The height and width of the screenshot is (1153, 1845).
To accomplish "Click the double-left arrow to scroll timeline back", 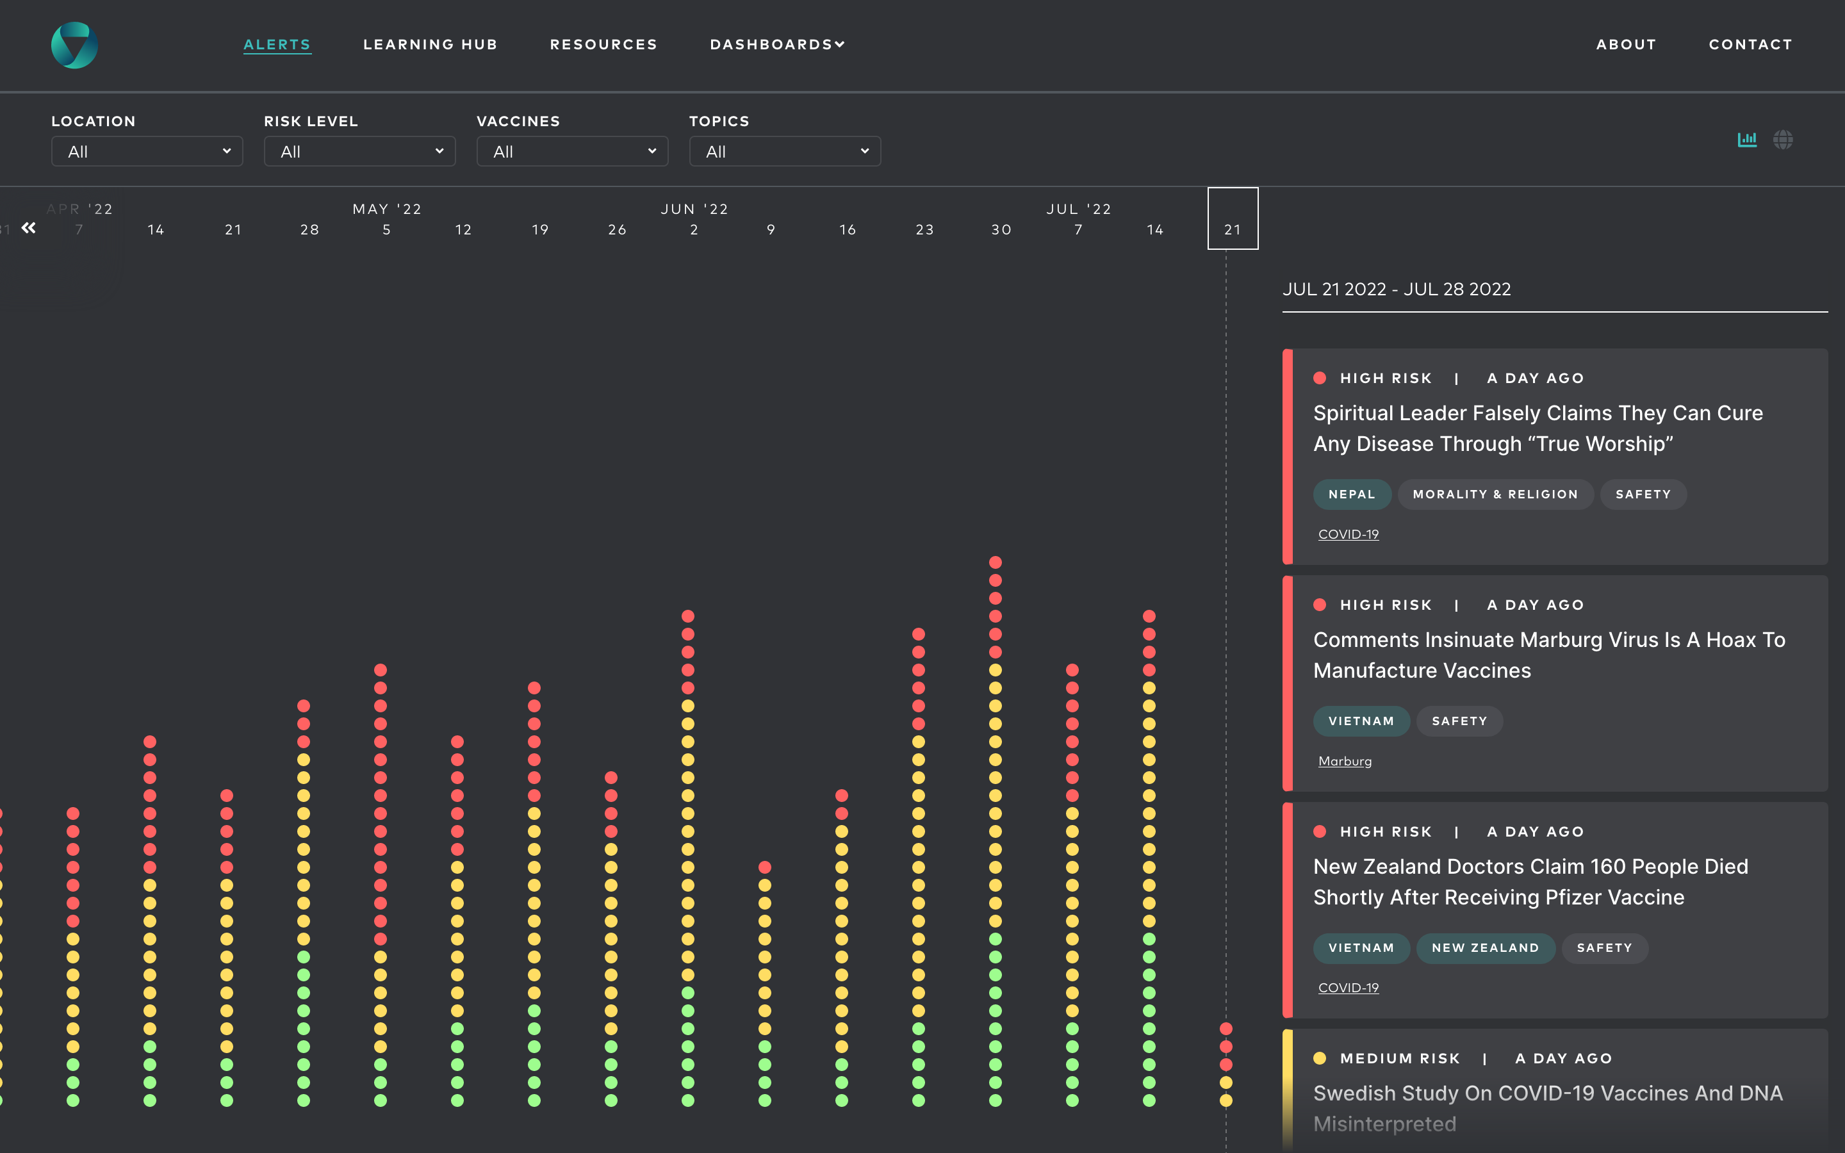I will (x=29, y=228).
